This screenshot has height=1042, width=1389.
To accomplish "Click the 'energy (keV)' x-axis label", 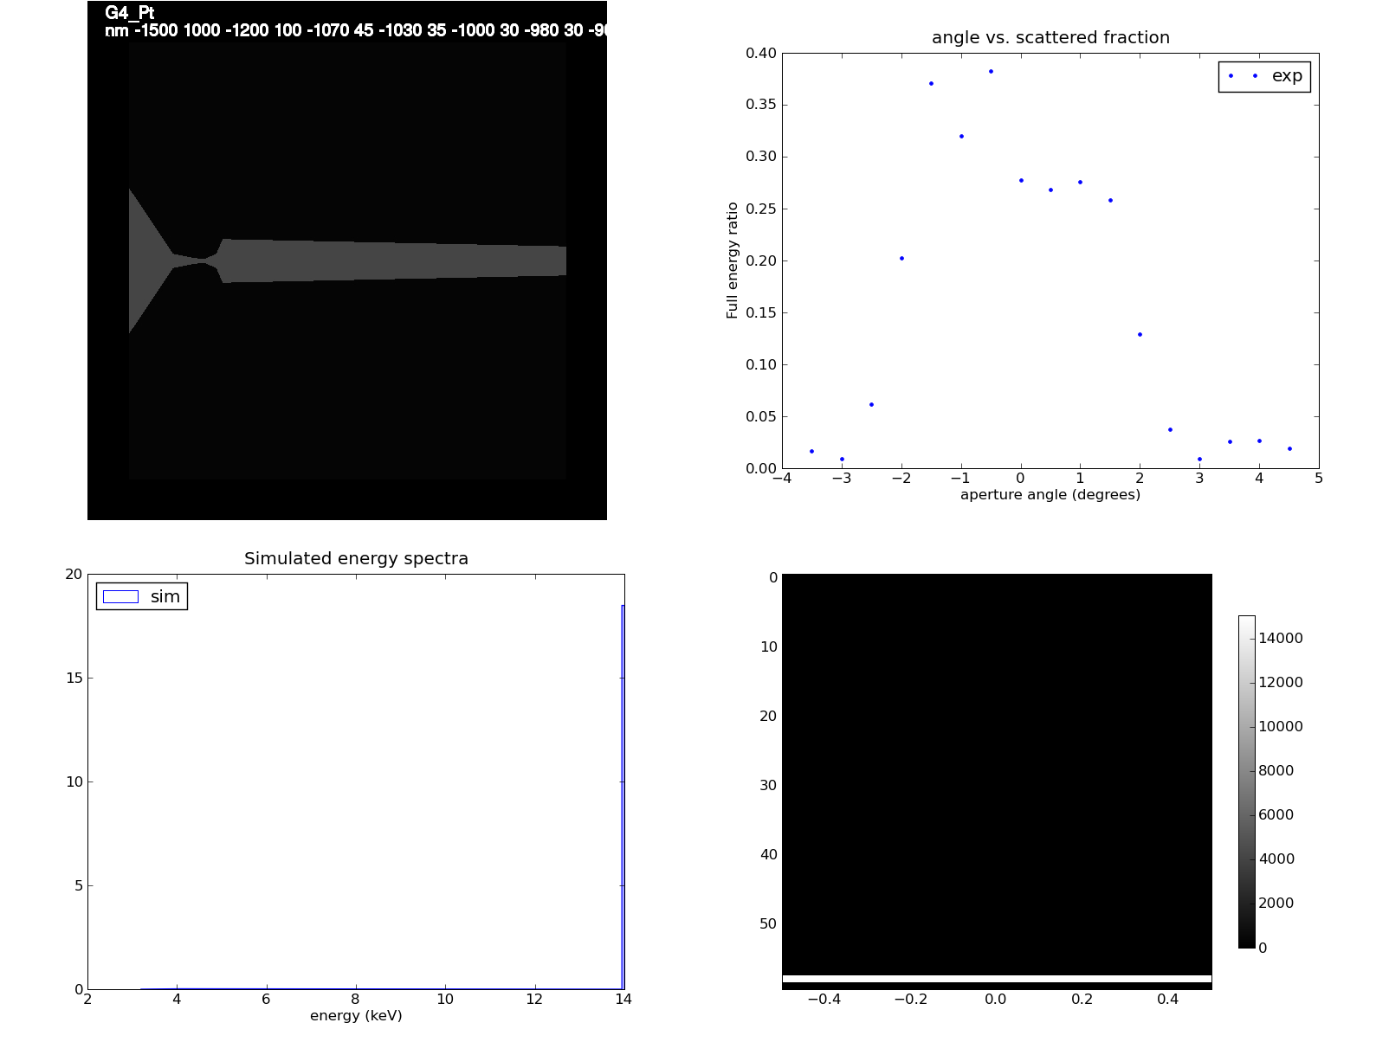I will (356, 1016).
